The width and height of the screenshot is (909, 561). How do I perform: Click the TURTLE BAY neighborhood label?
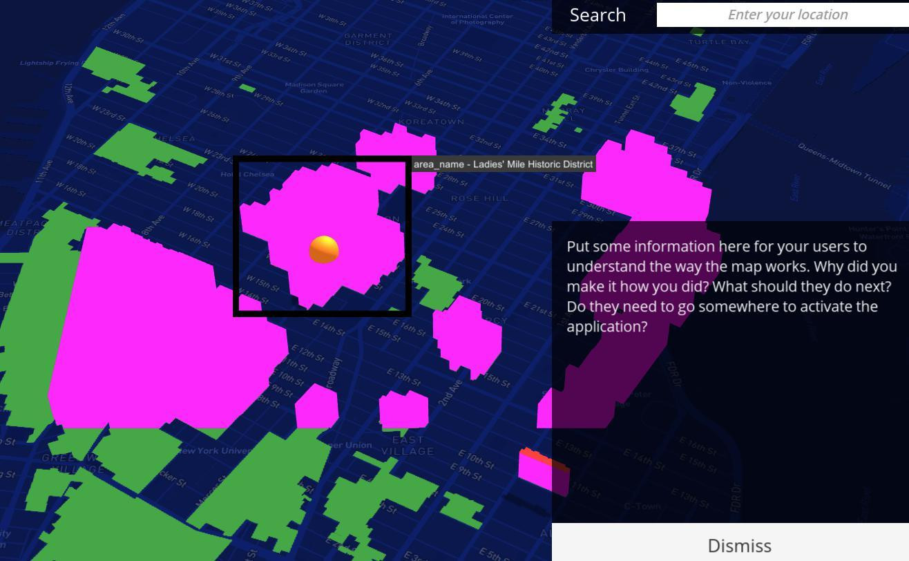(718, 42)
